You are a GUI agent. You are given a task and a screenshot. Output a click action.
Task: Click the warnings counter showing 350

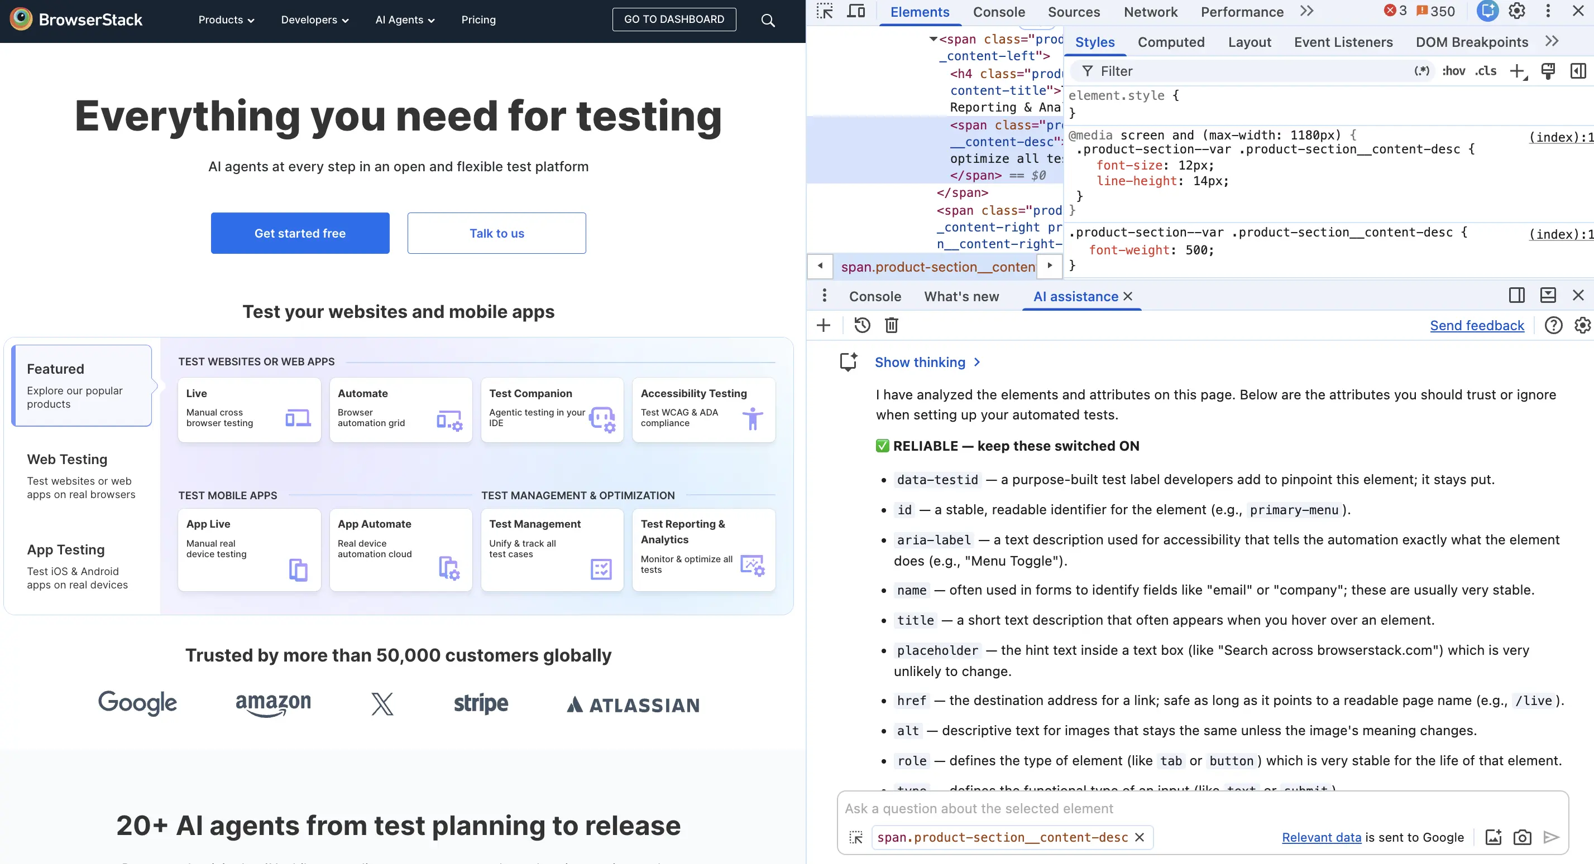(1436, 11)
